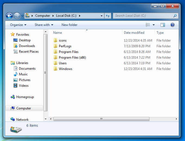The height and width of the screenshot is (141, 185).
Task: Go back with the Back arrow button
Action: click(9, 16)
